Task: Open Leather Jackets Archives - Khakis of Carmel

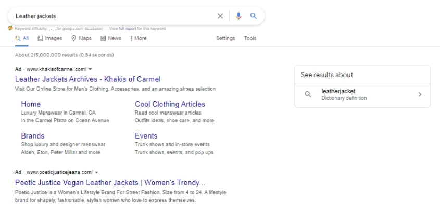Action: tap(88, 79)
